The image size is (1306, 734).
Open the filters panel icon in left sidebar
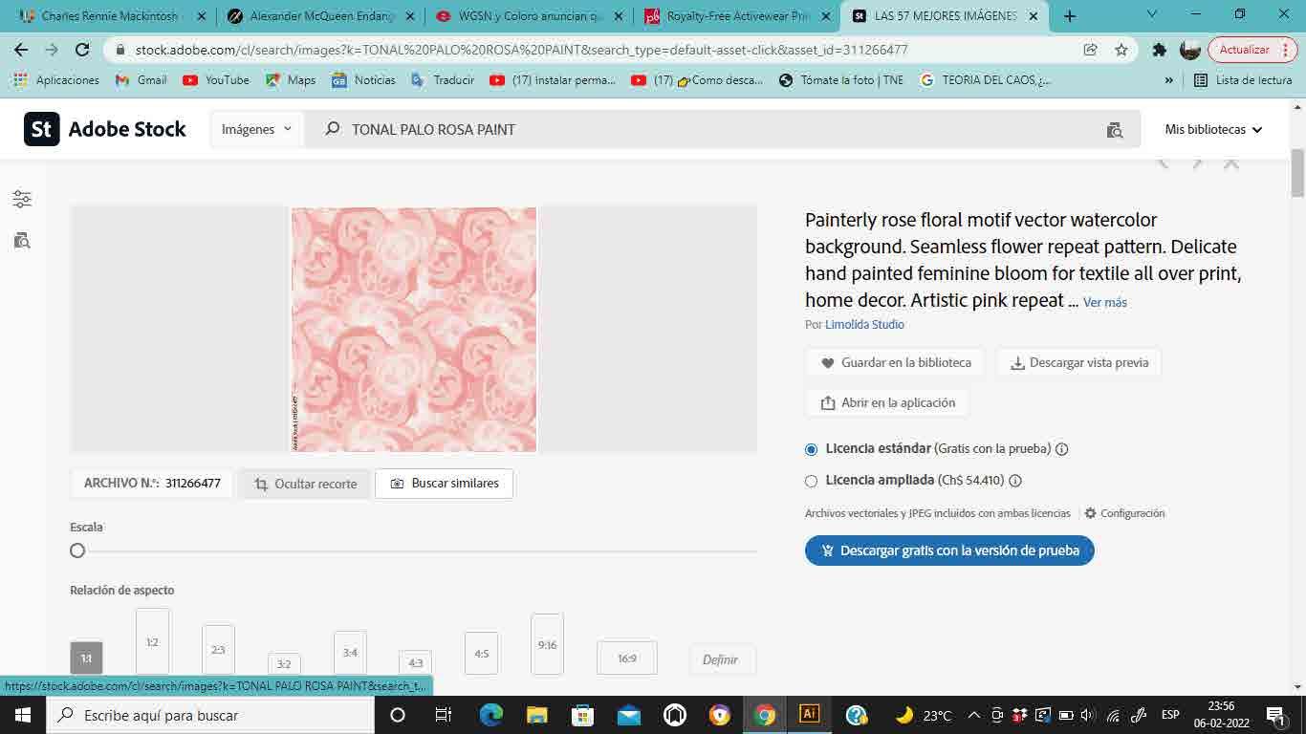tap(22, 199)
